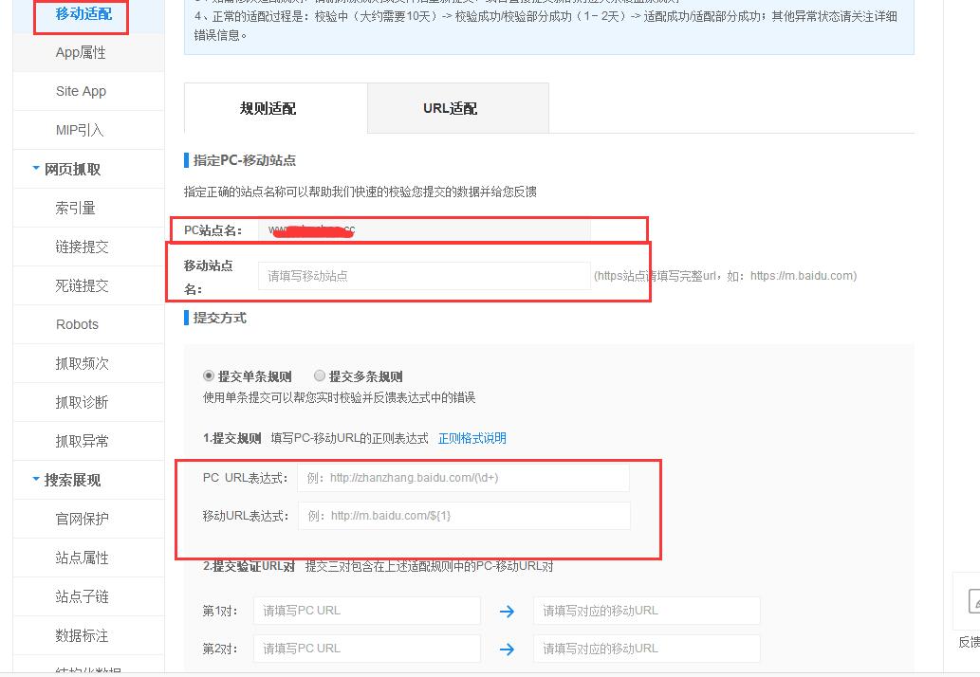
Task: Collapse the 网页抓取 sidebar section
Action: point(36,169)
